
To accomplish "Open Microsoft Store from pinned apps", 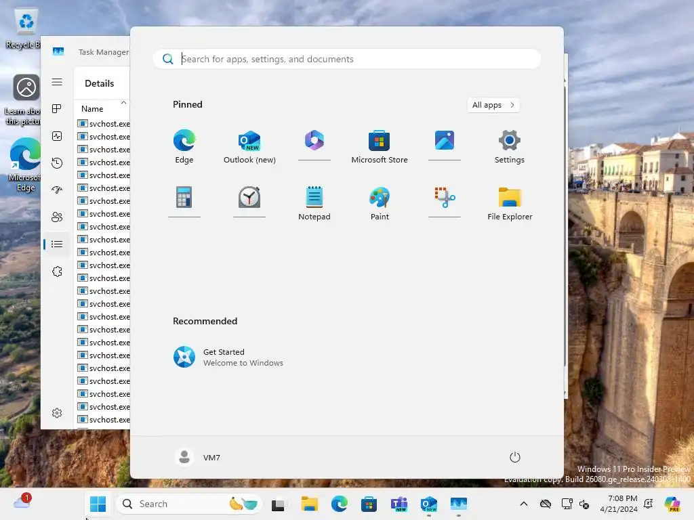I will [x=380, y=146].
